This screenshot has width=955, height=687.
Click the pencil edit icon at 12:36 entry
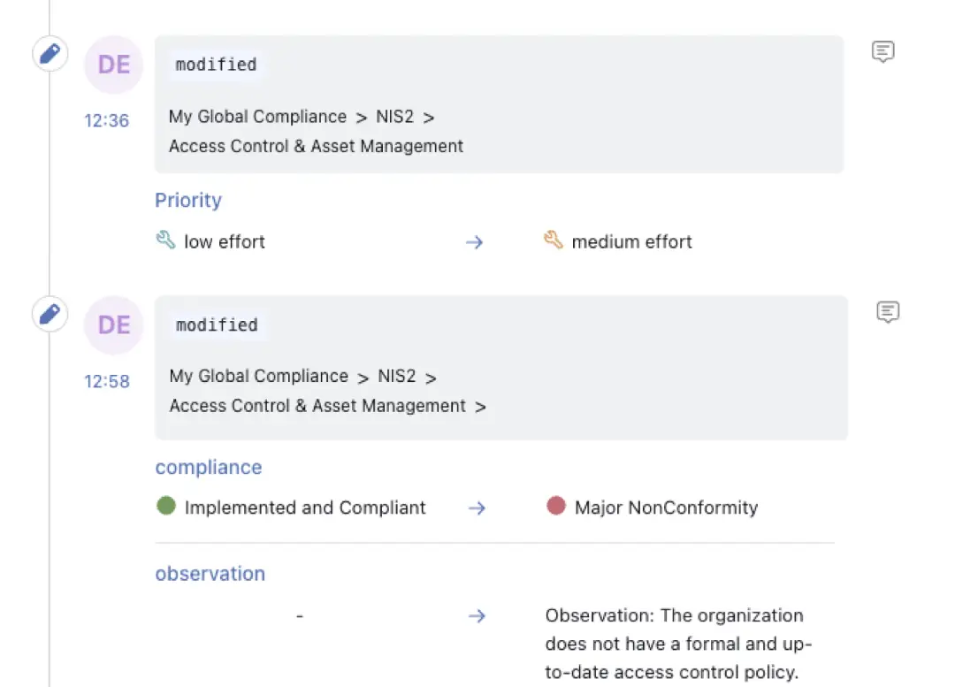click(50, 54)
